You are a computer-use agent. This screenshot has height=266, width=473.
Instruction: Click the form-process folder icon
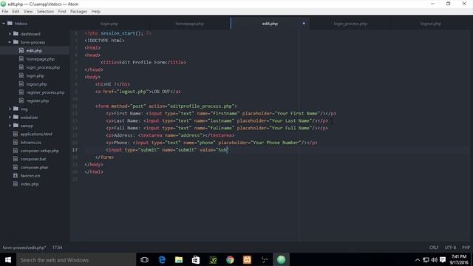[x=16, y=42]
